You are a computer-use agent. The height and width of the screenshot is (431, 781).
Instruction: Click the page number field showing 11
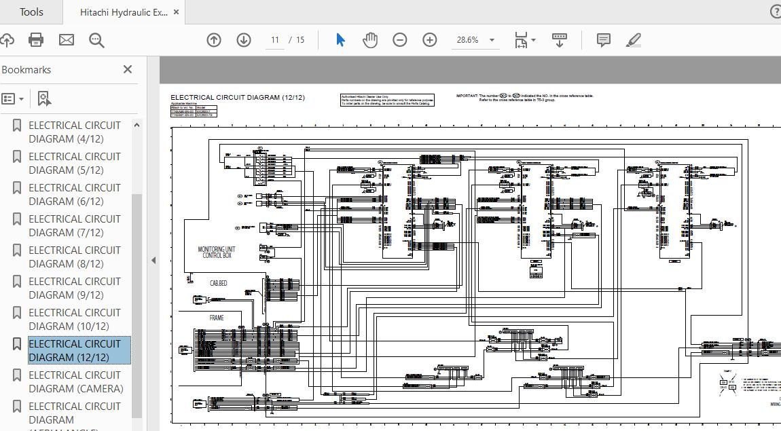(x=275, y=40)
